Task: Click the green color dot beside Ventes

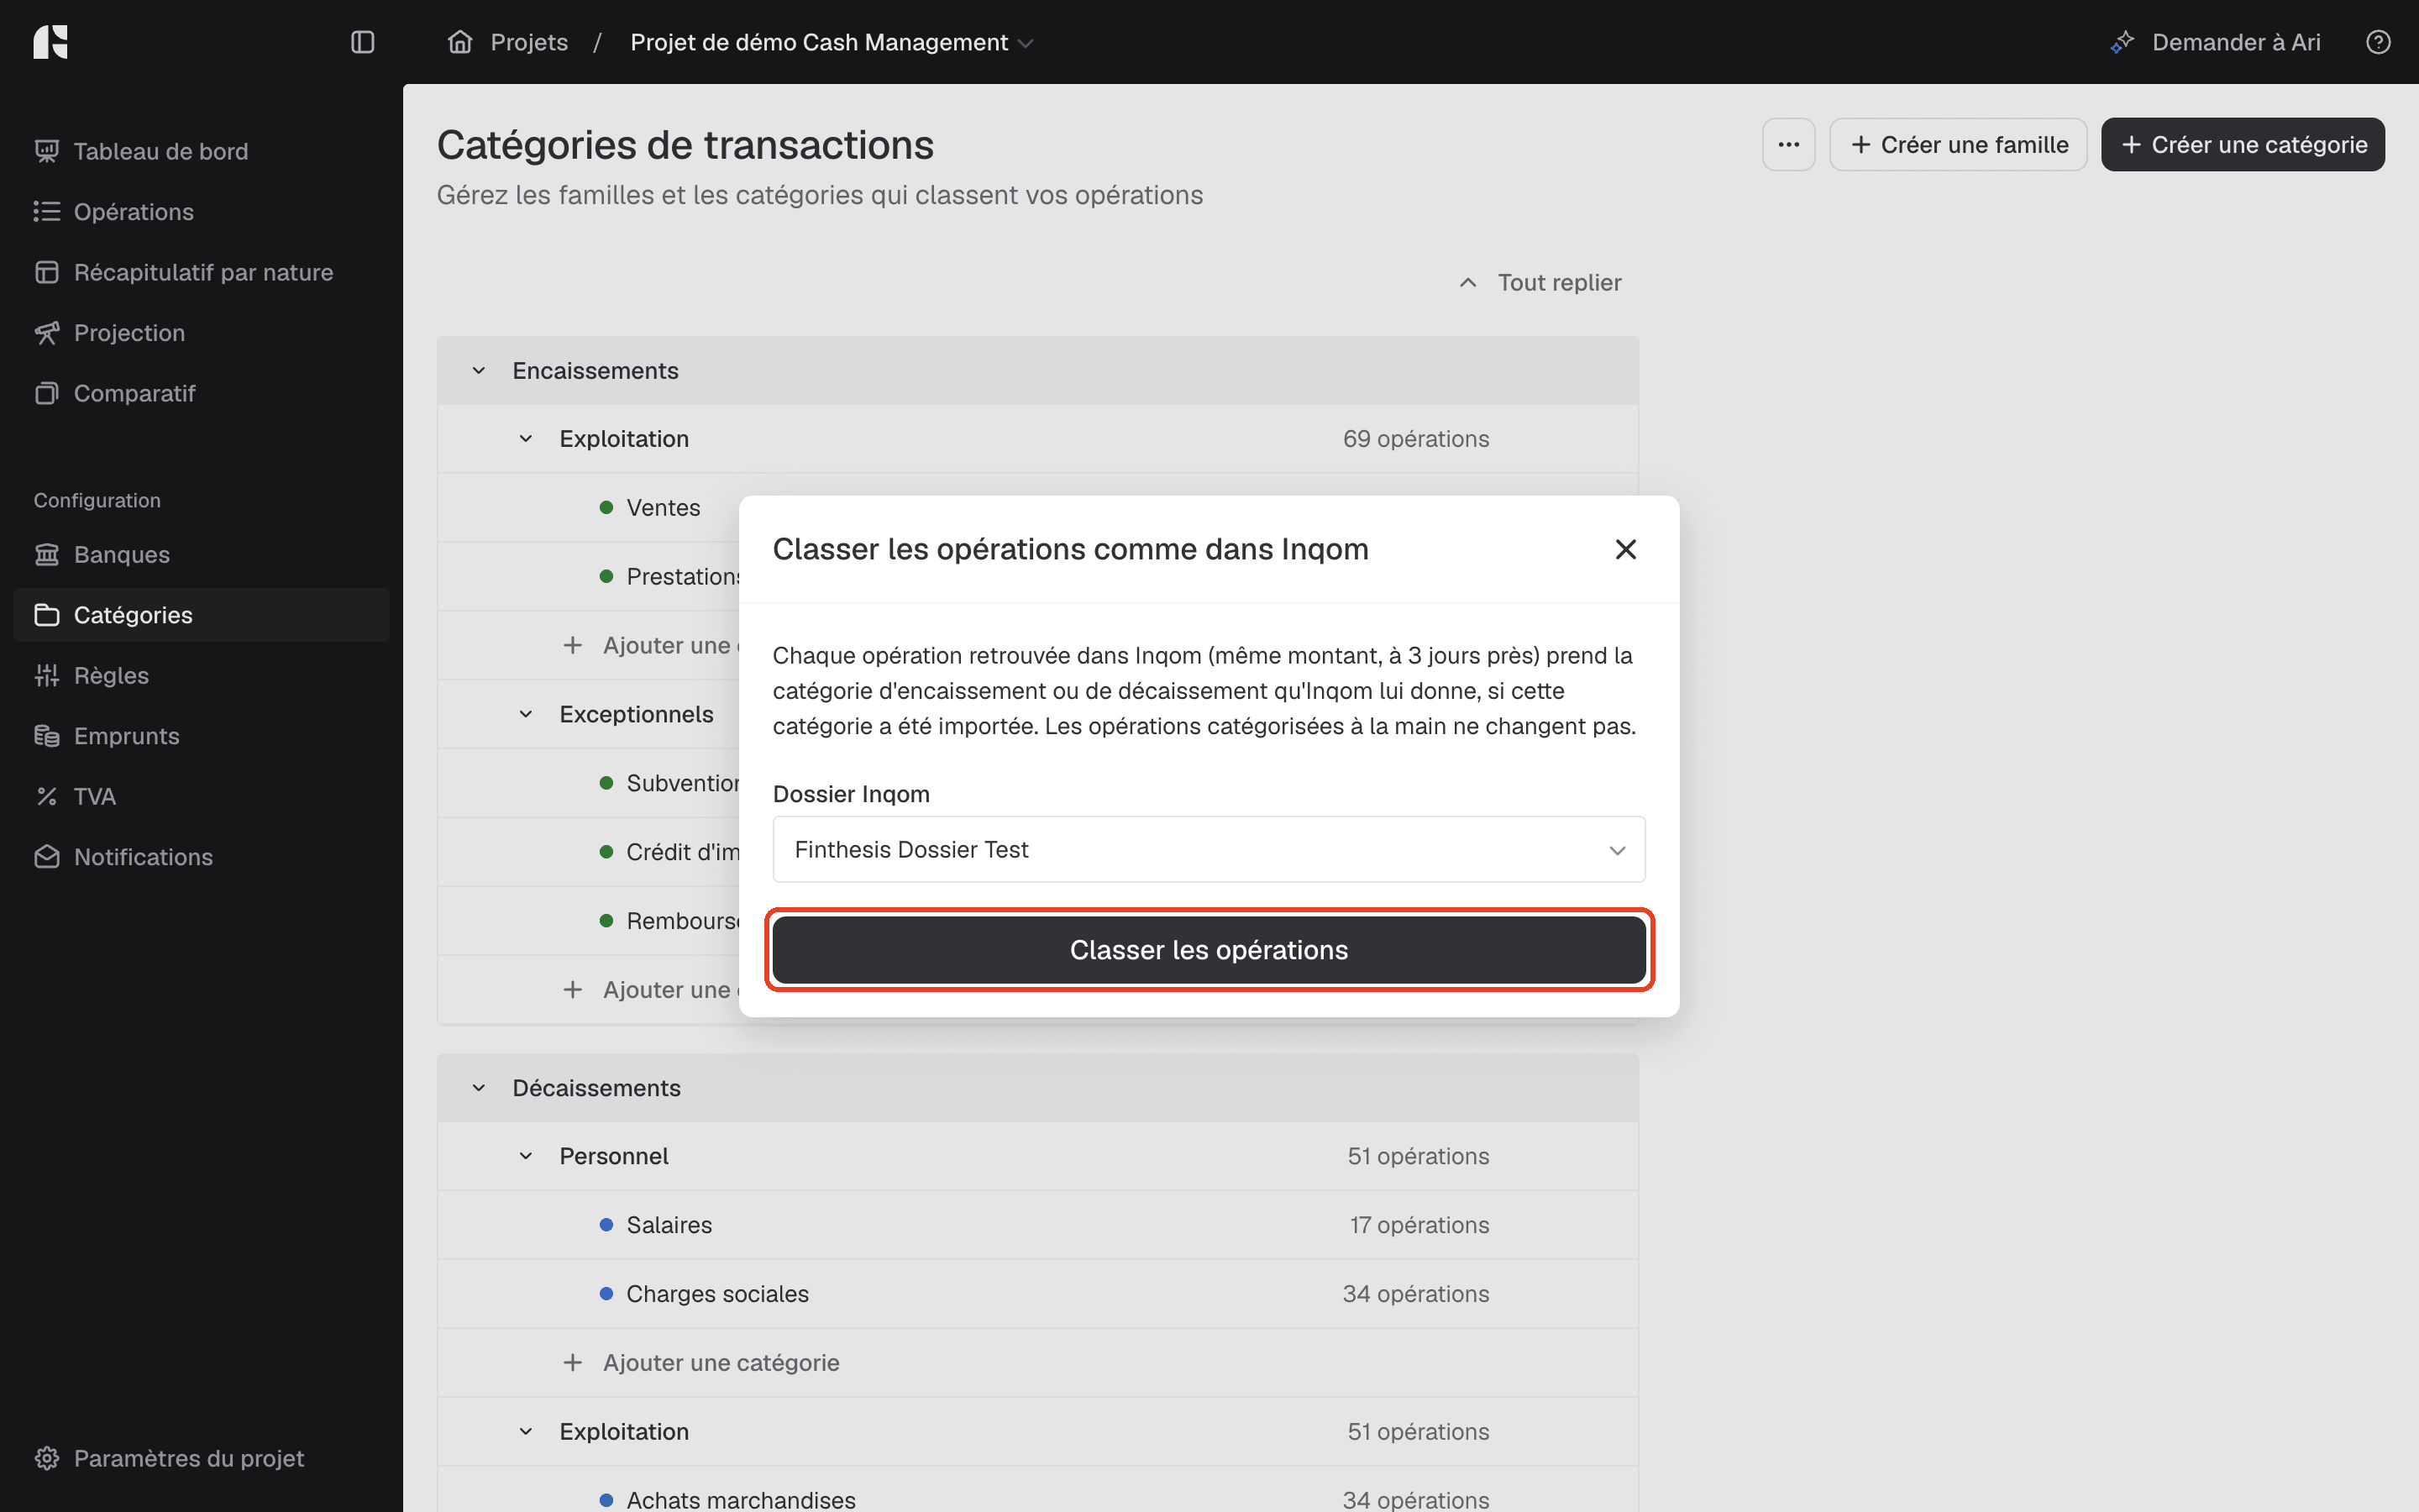Action: 606,508
